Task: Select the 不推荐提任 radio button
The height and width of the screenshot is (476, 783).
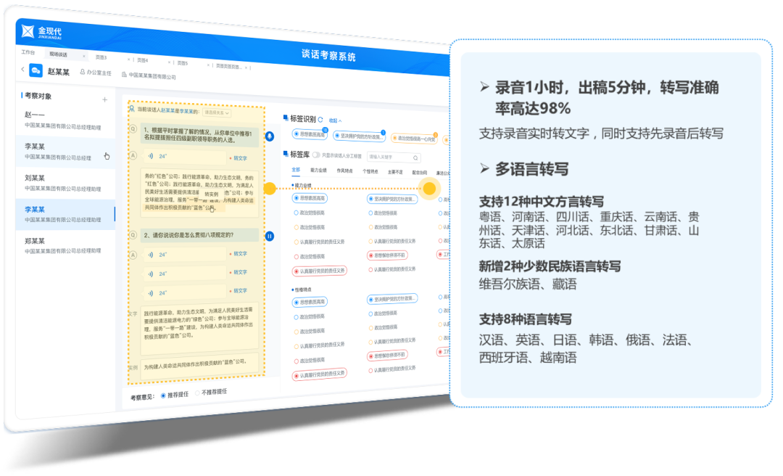Action: [x=197, y=393]
